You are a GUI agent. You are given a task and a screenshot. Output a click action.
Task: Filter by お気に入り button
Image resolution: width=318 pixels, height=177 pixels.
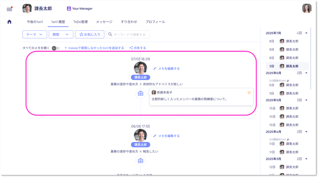90,35
